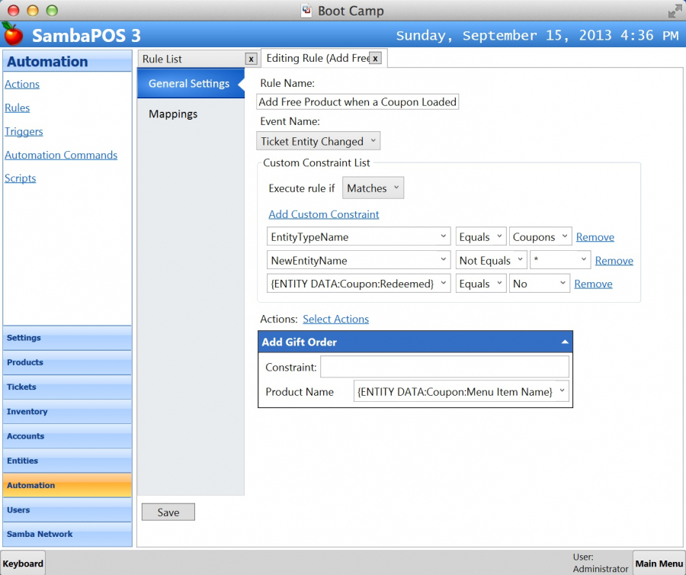Image resolution: width=686 pixels, height=575 pixels.
Task: Open the Main Menu button
Action: pos(659,564)
